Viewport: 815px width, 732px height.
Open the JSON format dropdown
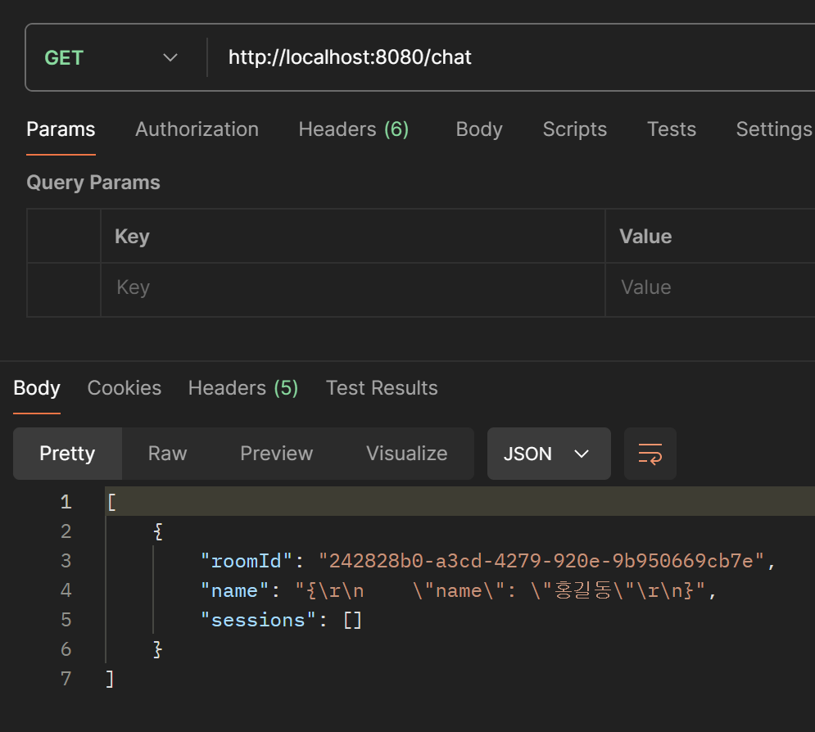coord(548,454)
